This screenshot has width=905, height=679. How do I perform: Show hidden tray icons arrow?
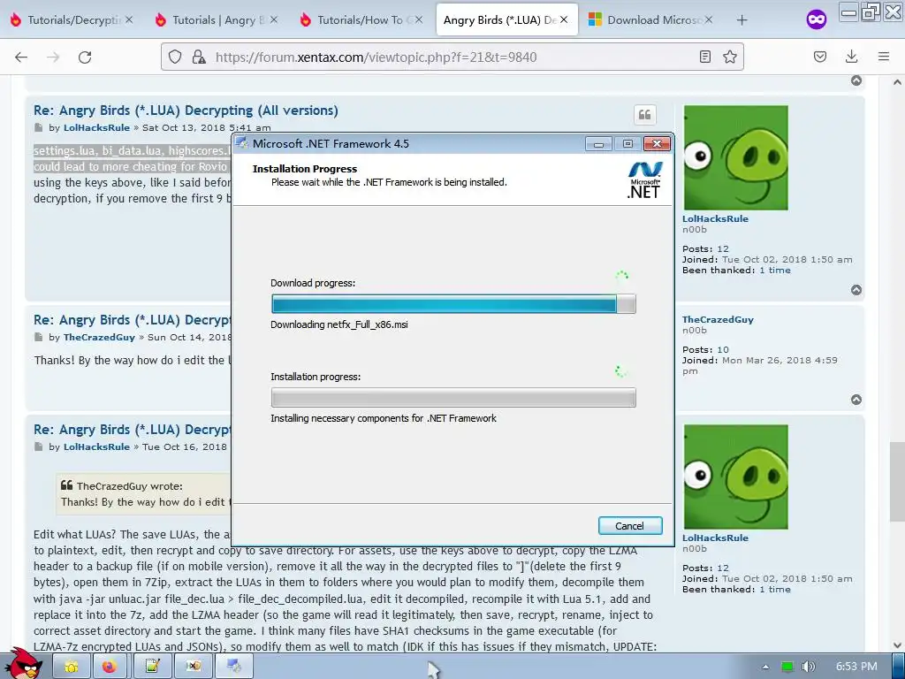pyautogui.click(x=765, y=667)
